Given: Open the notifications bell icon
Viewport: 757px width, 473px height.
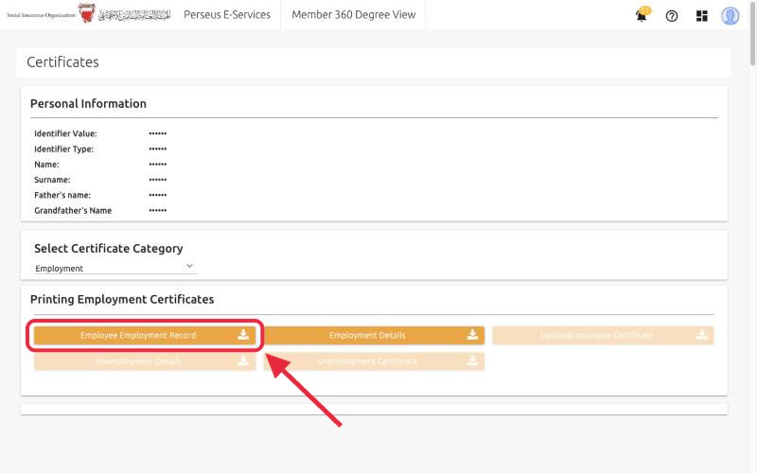Looking at the screenshot, I should click(x=642, y=15).
